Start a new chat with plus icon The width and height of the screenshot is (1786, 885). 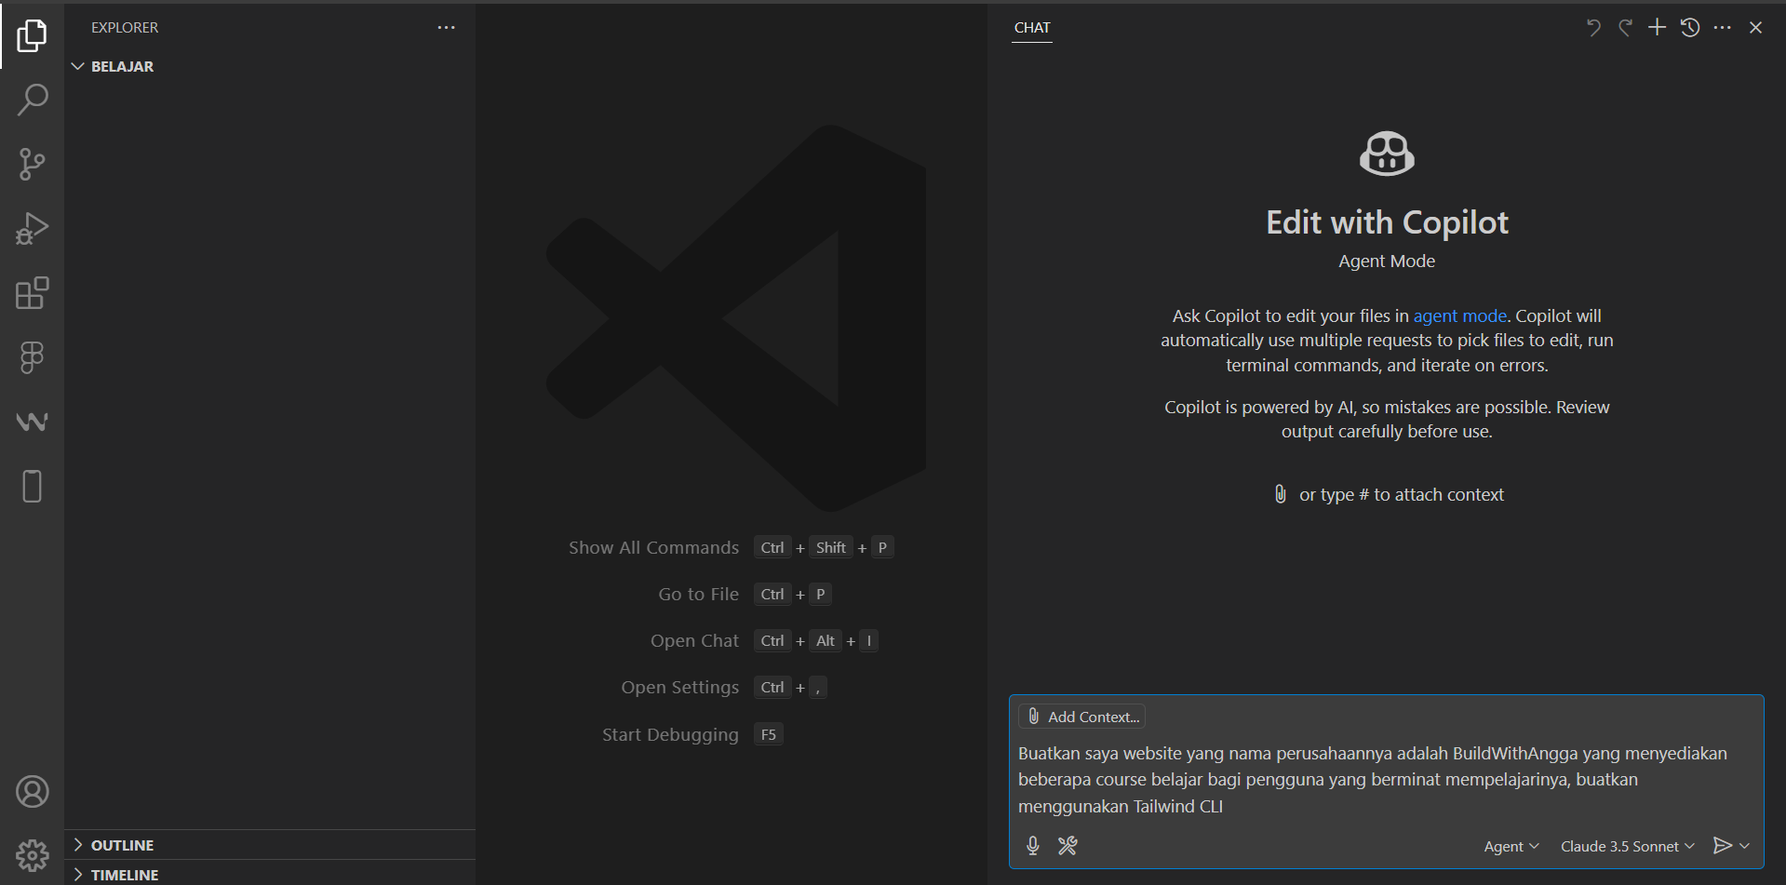click(1658, 28)
